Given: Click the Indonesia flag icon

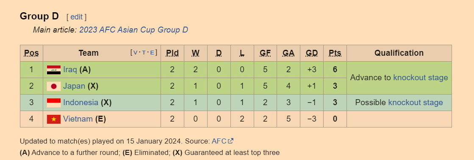Looking at the screenshot, I should click(54, 103).
